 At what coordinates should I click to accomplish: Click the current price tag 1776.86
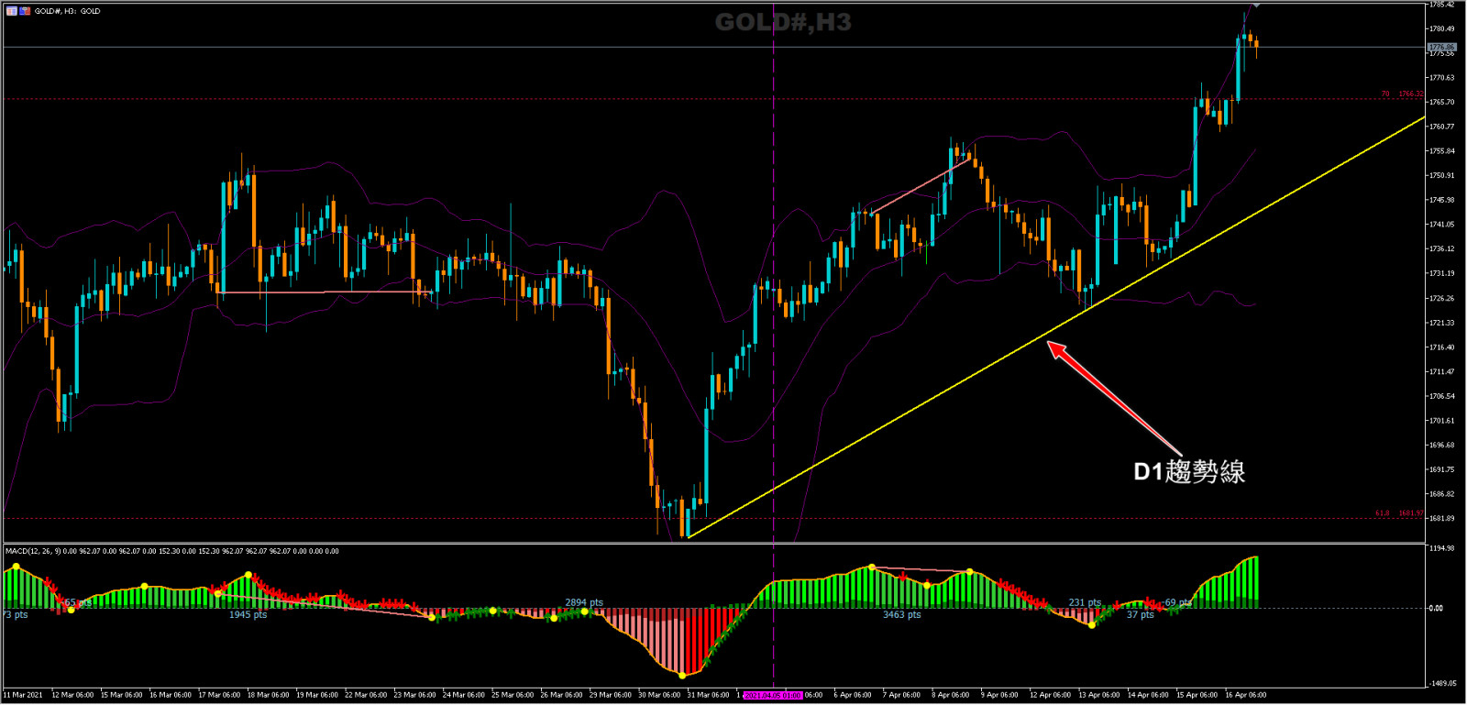point(1442,47)
